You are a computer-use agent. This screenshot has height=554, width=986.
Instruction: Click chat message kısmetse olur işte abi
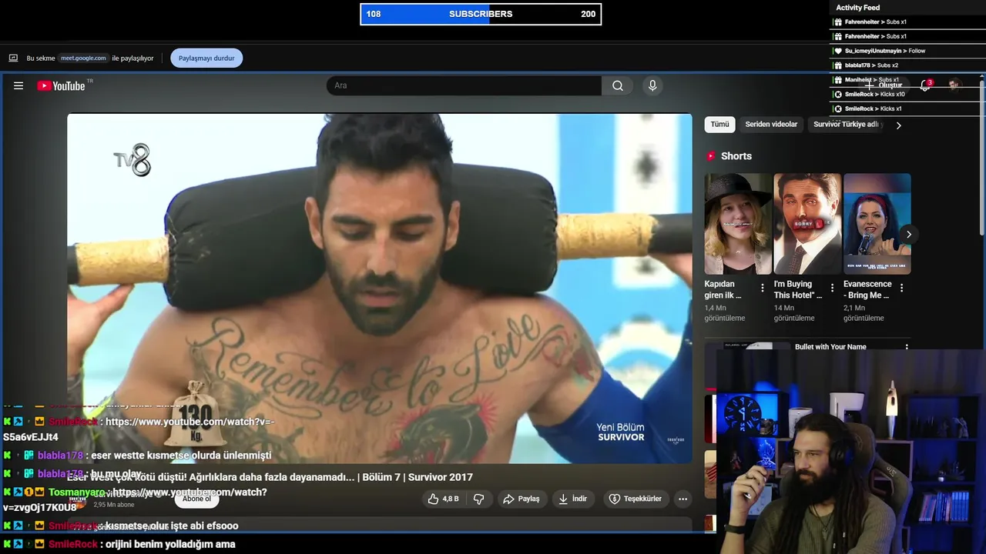tap(172, 526)
